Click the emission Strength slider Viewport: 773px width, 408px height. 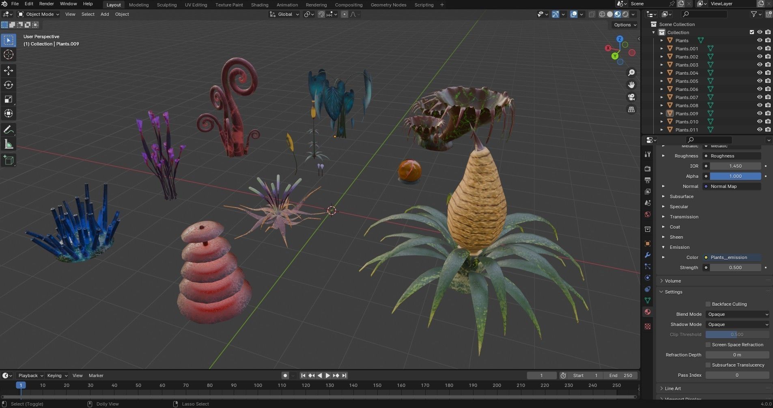pos(735,268)
